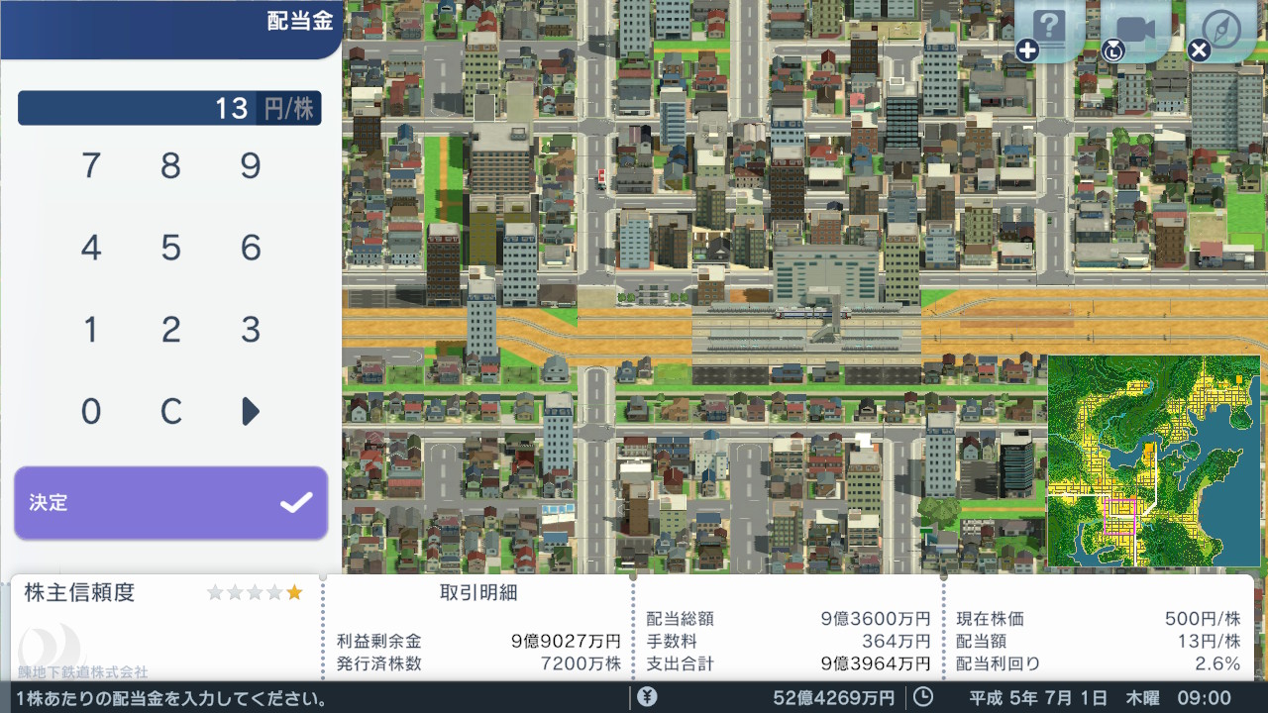Click the minimap in the bottom right corner
The image size is (1268, 713).
coord(1153,460)
